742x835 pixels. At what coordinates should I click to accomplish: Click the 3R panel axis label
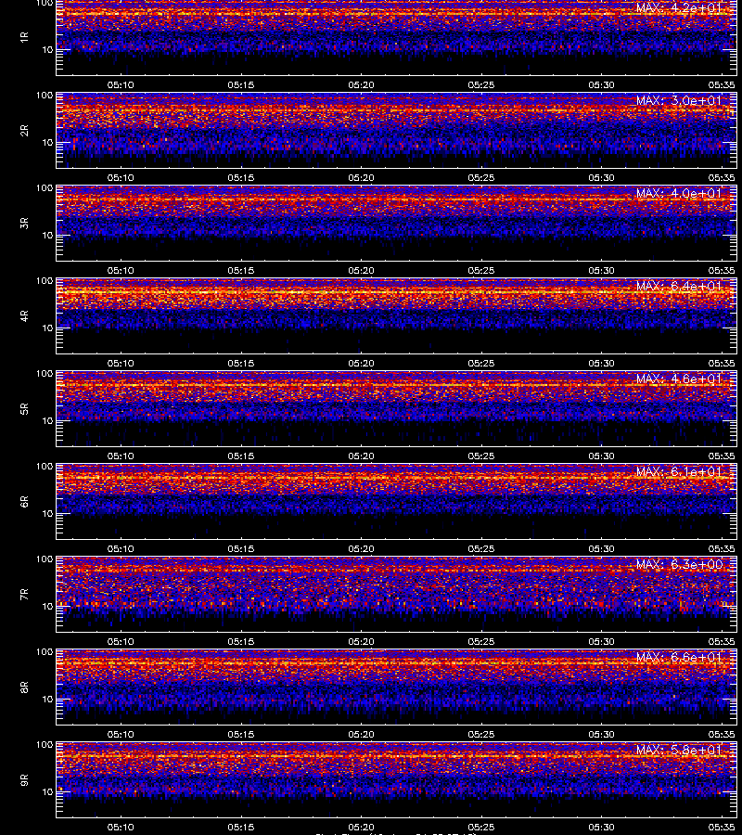(x=24, y=223)
